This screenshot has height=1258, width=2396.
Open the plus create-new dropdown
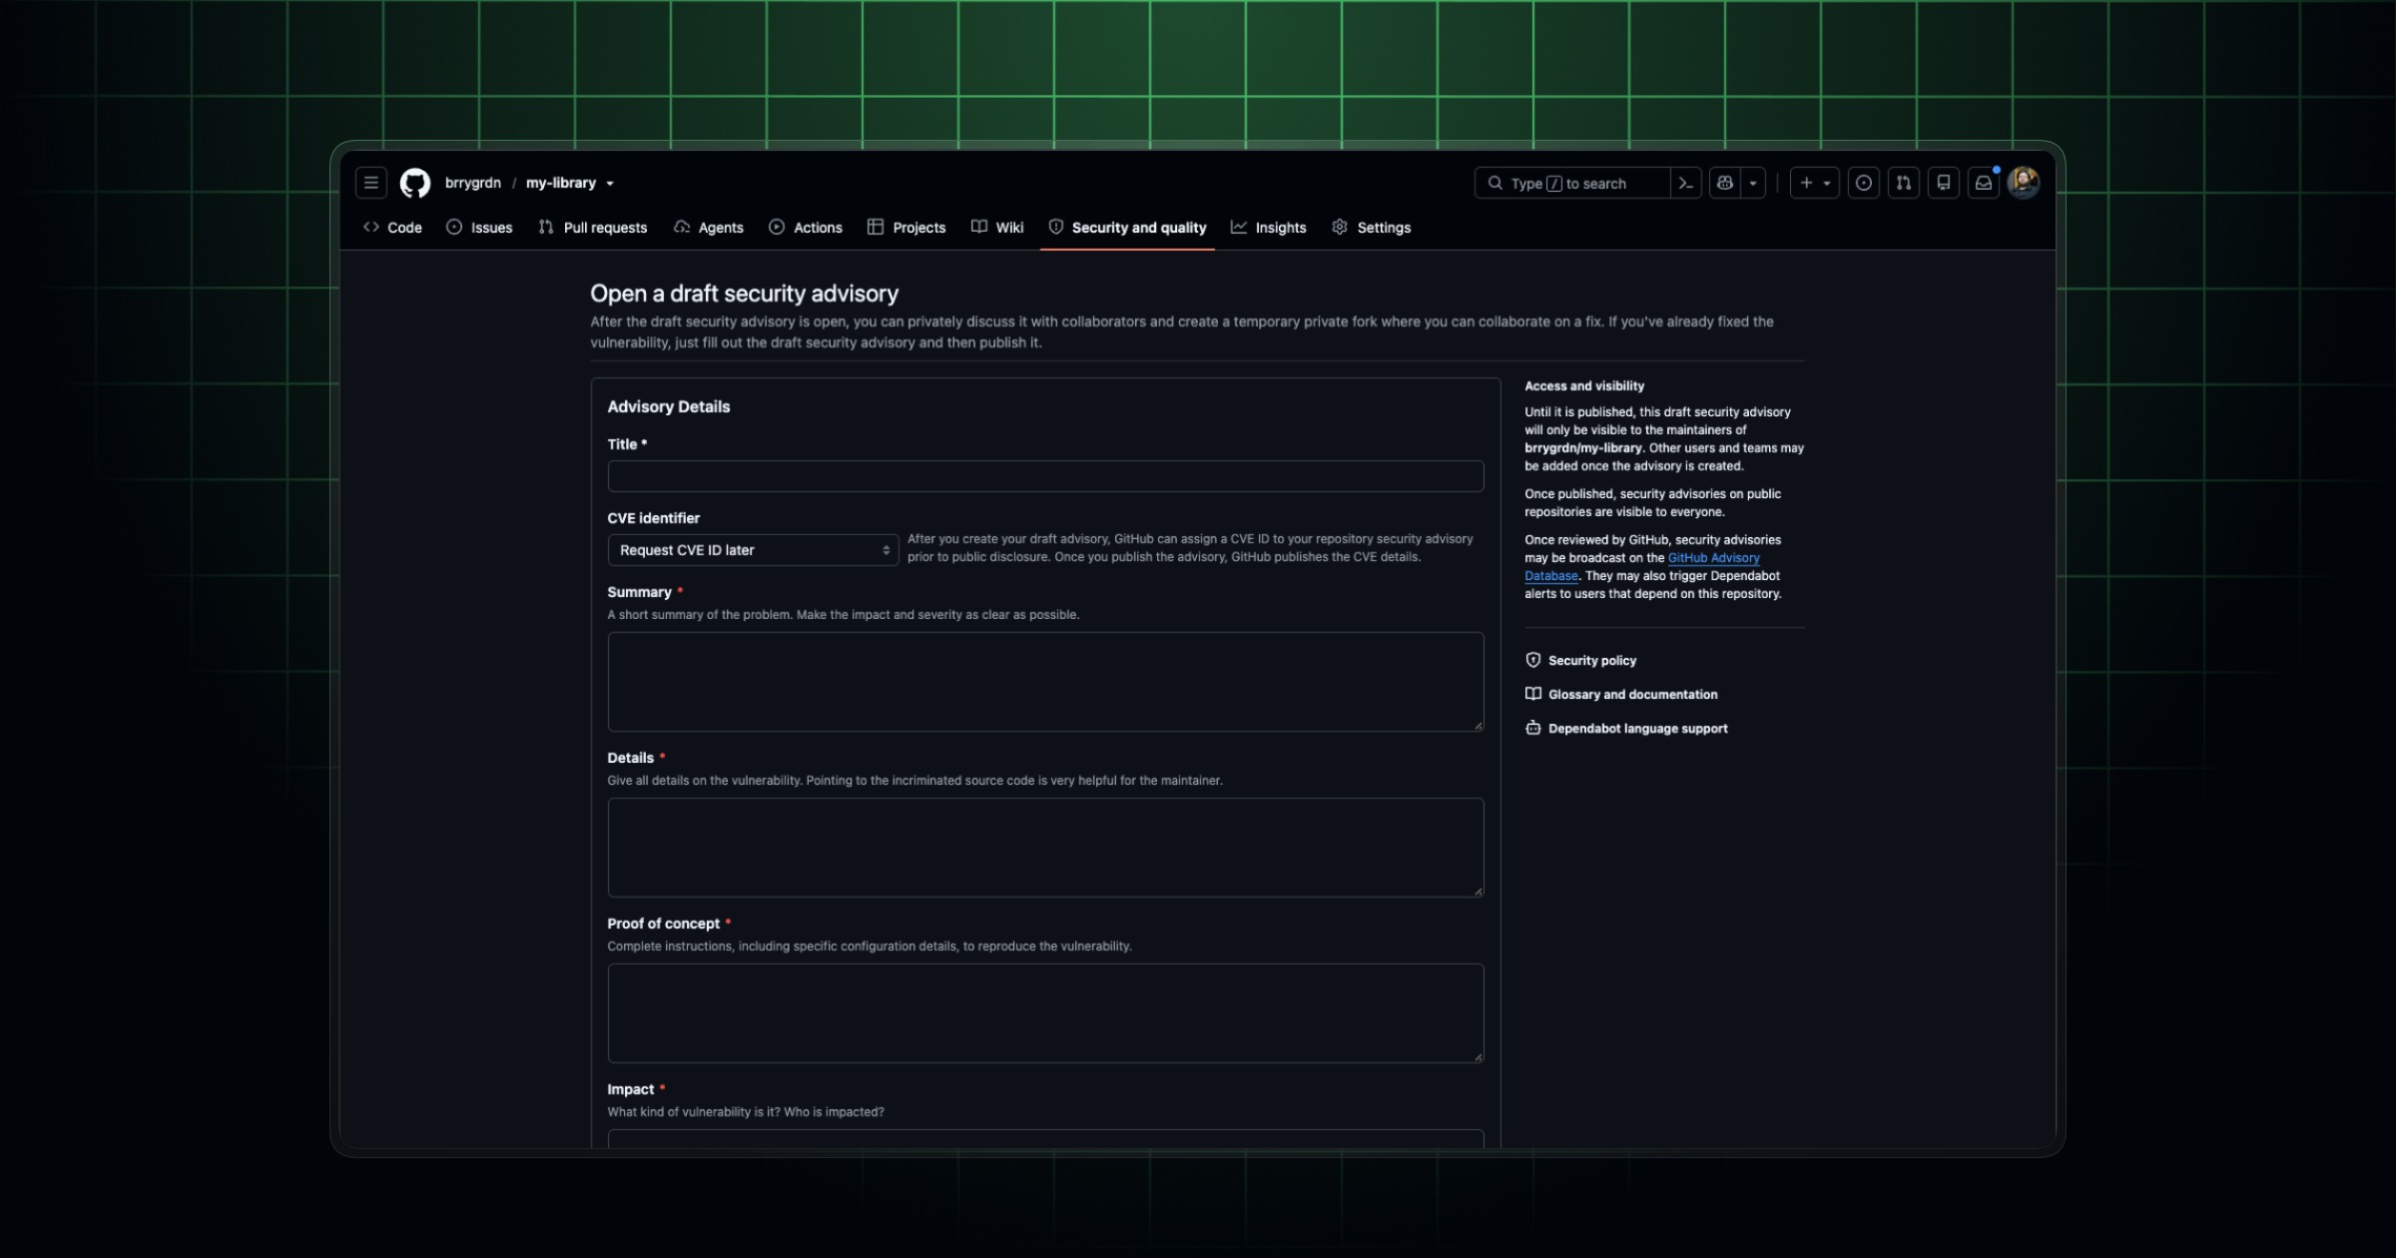click(x=1814, y=183)
